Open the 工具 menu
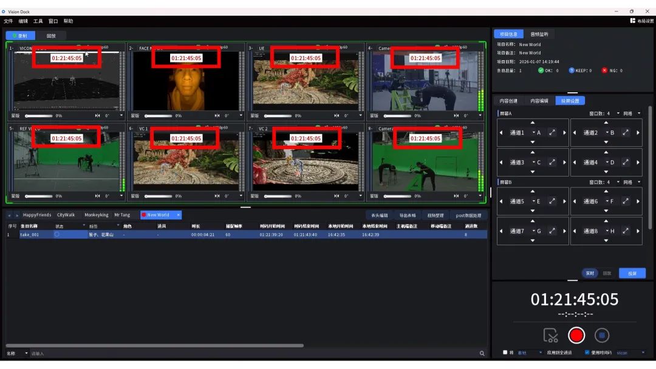 pyautogui.click(x=38, y=21)
